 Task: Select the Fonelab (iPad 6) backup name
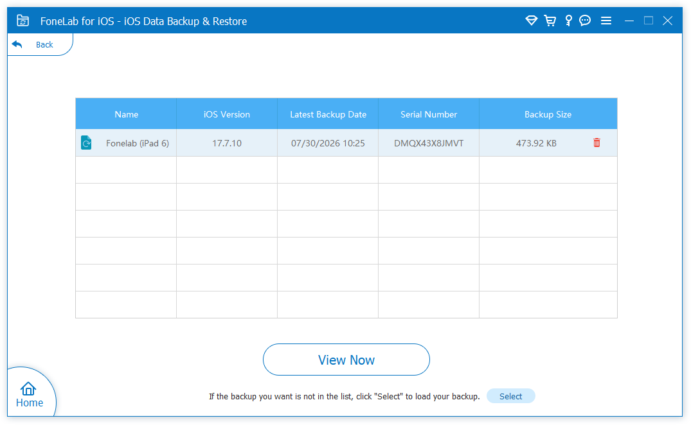[x=138, y=143]
